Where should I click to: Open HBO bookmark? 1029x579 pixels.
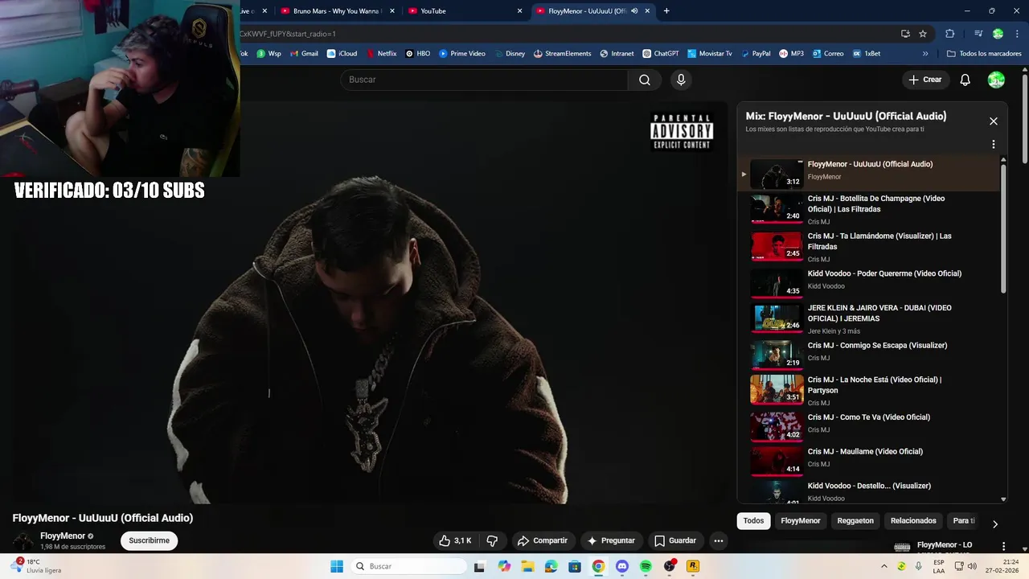coord(417,54)
